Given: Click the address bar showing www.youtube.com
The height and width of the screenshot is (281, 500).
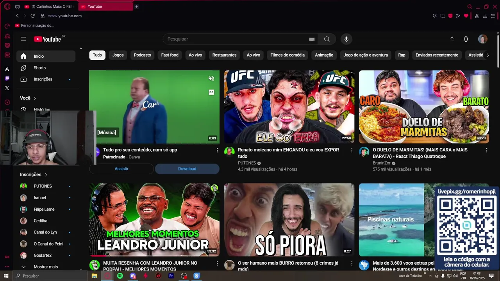Looking at the screenshot, I should coord(65,16).
